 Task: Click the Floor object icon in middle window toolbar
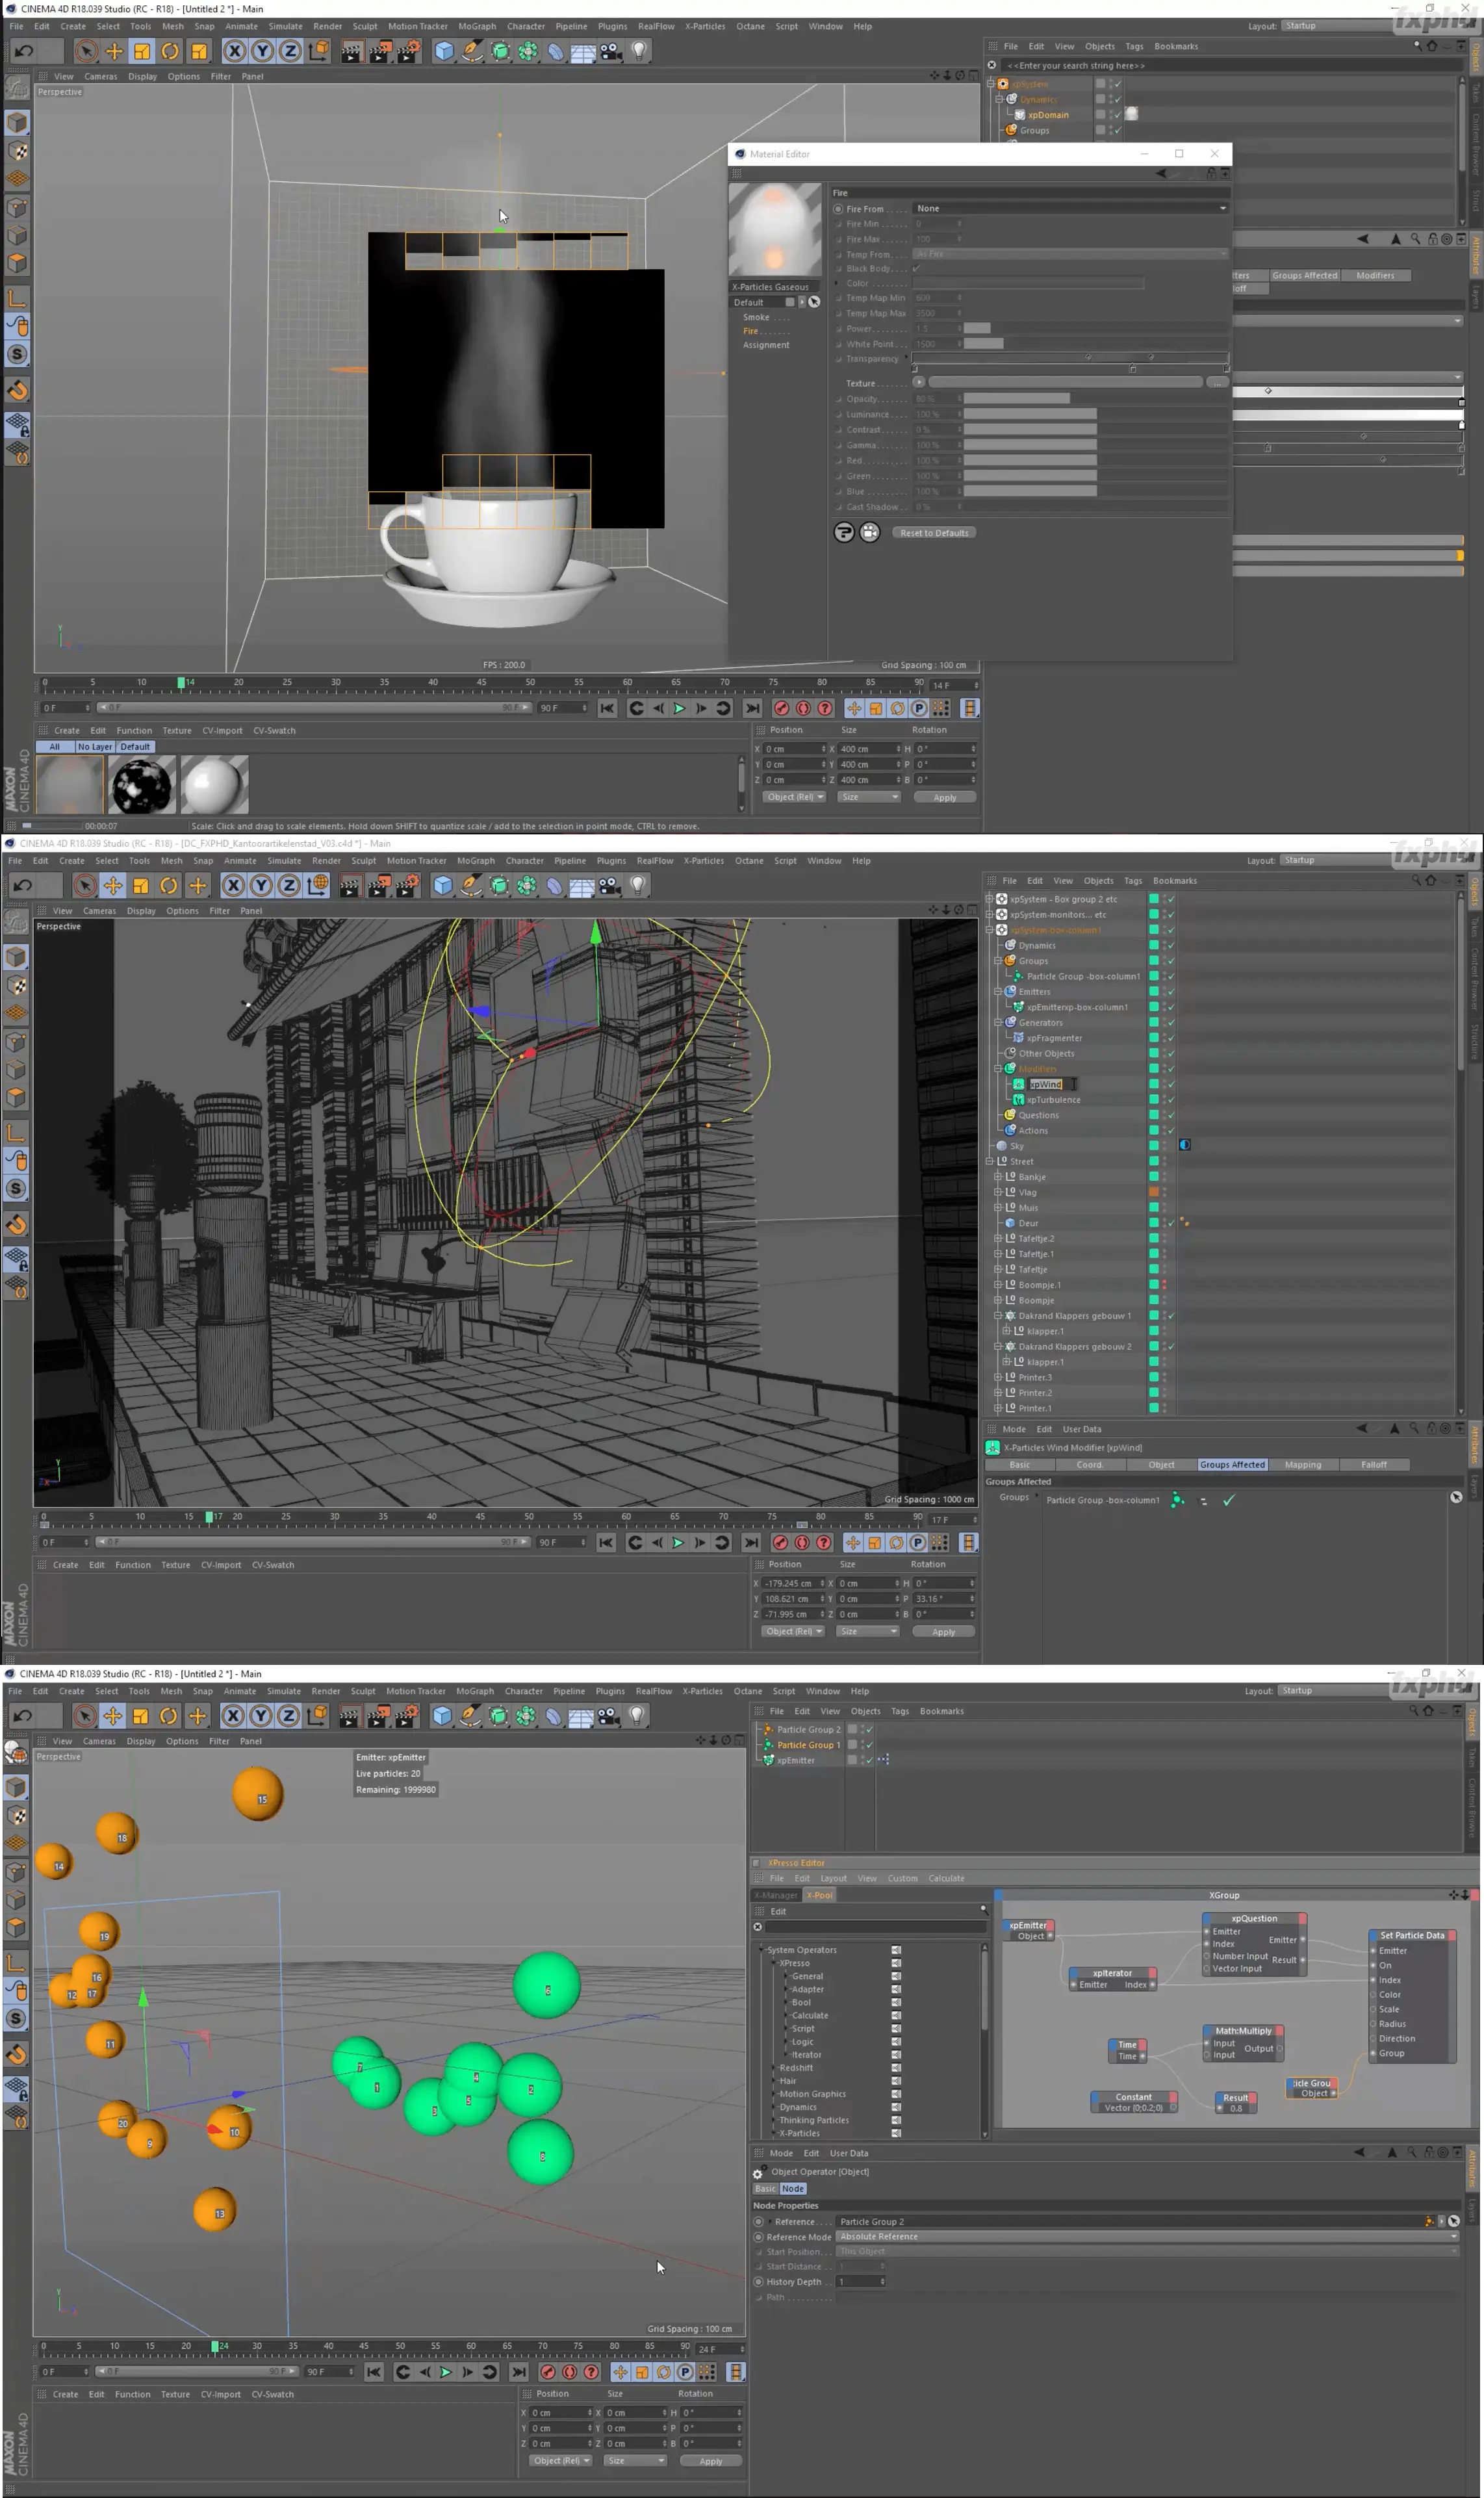(581, 885)
